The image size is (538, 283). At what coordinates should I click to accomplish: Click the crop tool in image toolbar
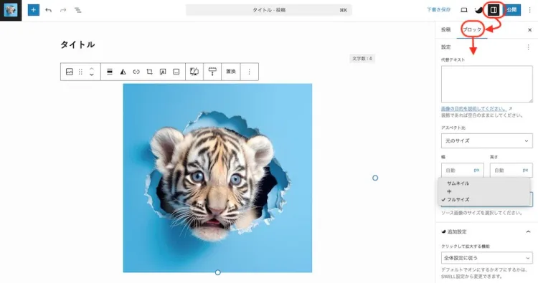[x=150, y=72]
